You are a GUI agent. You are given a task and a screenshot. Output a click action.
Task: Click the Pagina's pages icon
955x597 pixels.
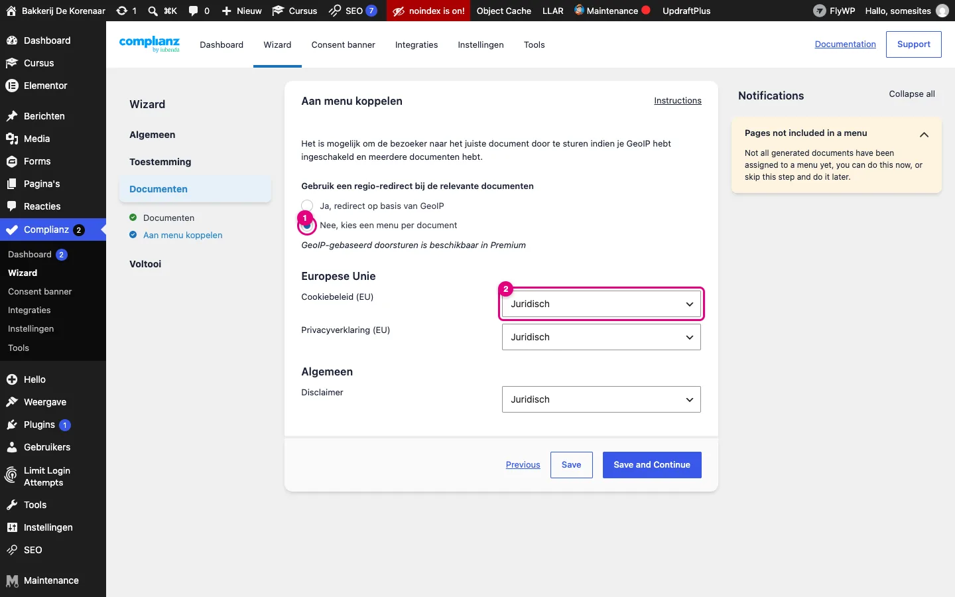[x=11, y=184]
